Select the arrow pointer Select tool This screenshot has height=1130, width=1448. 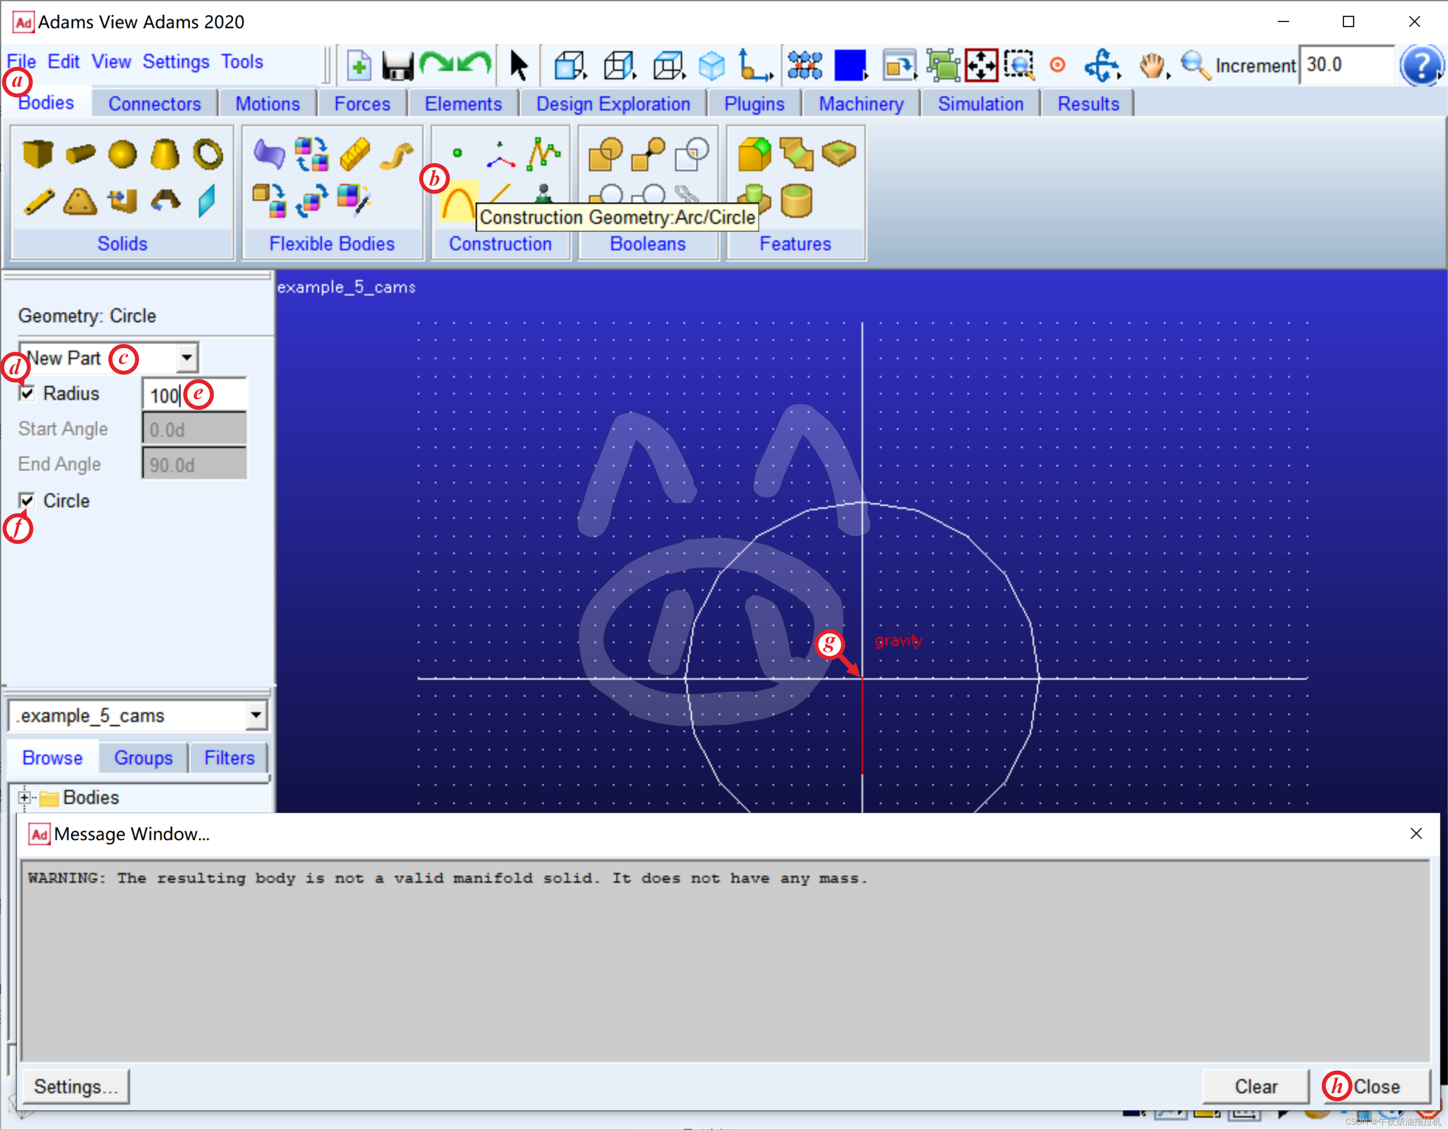coord(519,66)
